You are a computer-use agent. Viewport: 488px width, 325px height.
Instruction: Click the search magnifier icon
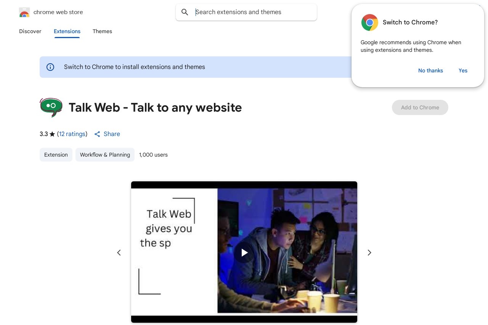point(185,12)
